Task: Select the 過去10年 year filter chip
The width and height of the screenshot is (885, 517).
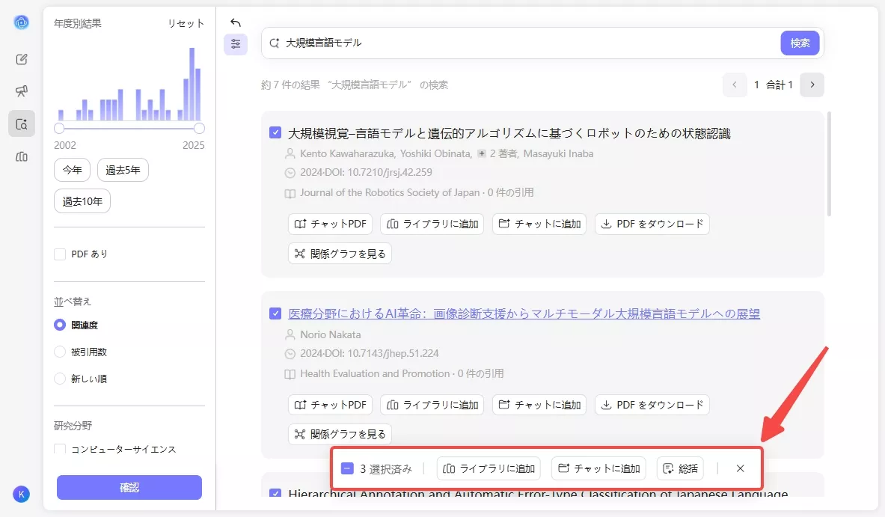Action: 82,201
